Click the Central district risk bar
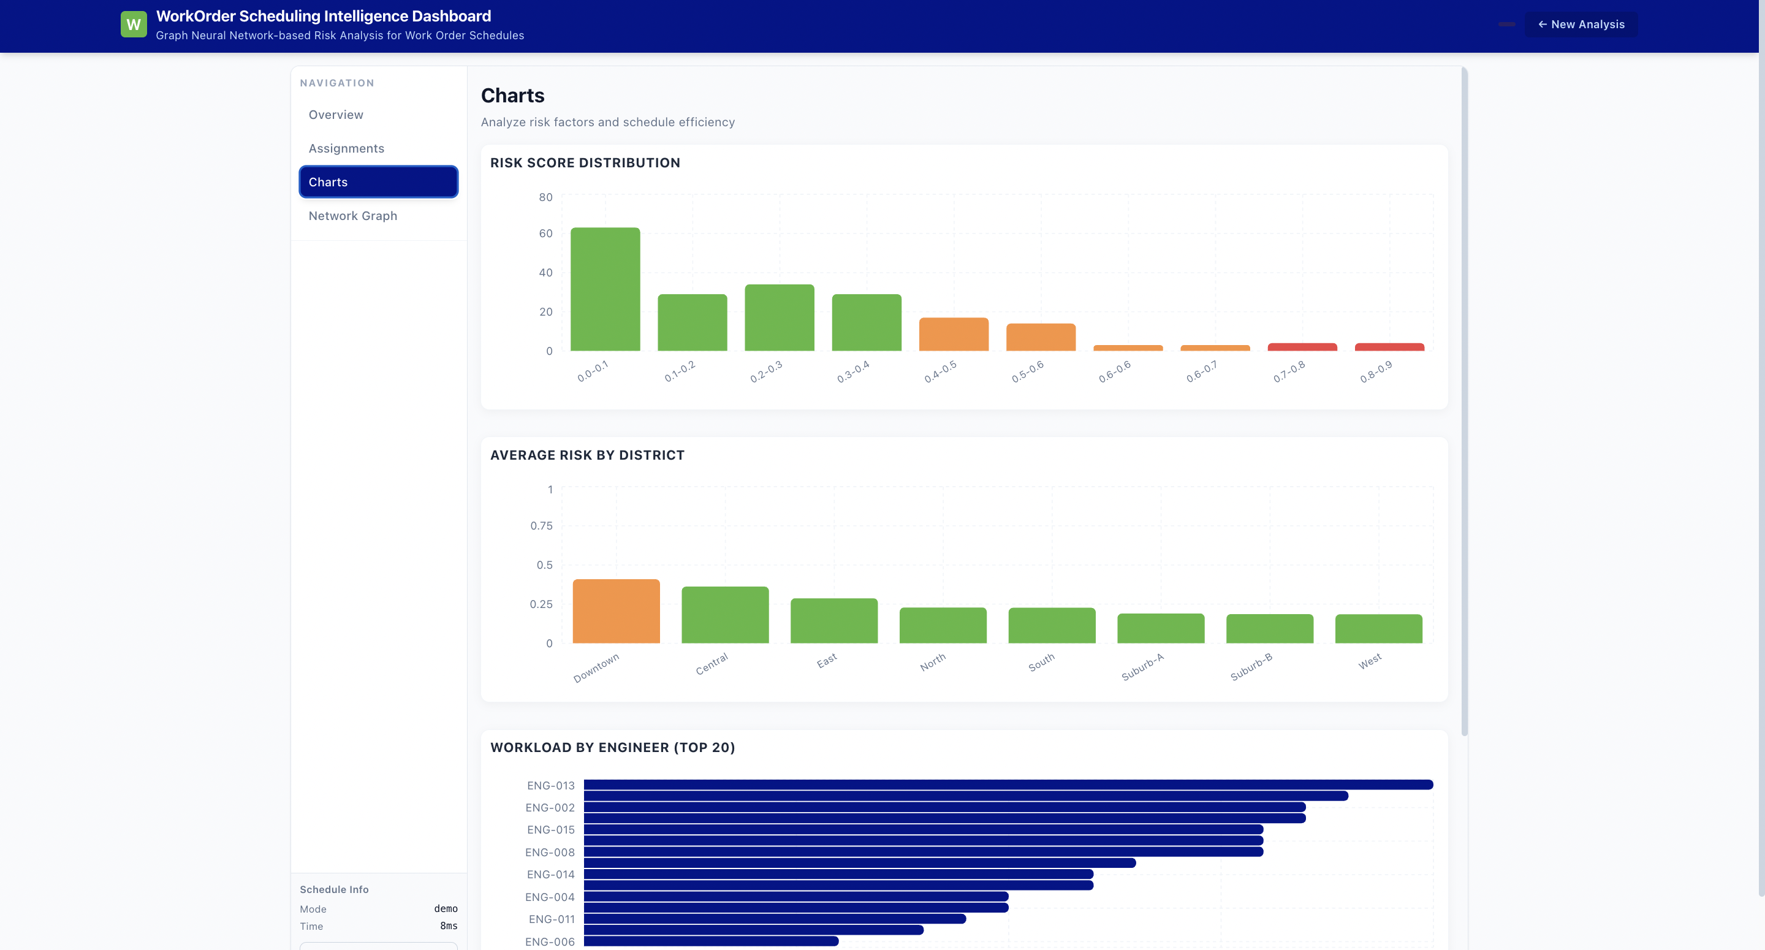The width and height of the screenshot is (1765, 950). point(725,615)
